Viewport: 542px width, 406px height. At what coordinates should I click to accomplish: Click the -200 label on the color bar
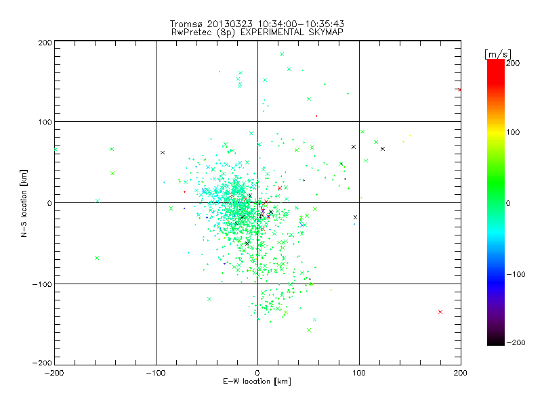(x=516, y=342)
